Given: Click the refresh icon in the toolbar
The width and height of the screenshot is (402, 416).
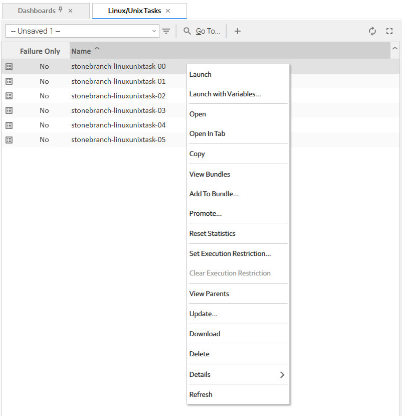Looking at the screenshot, I should click(372, 31).
